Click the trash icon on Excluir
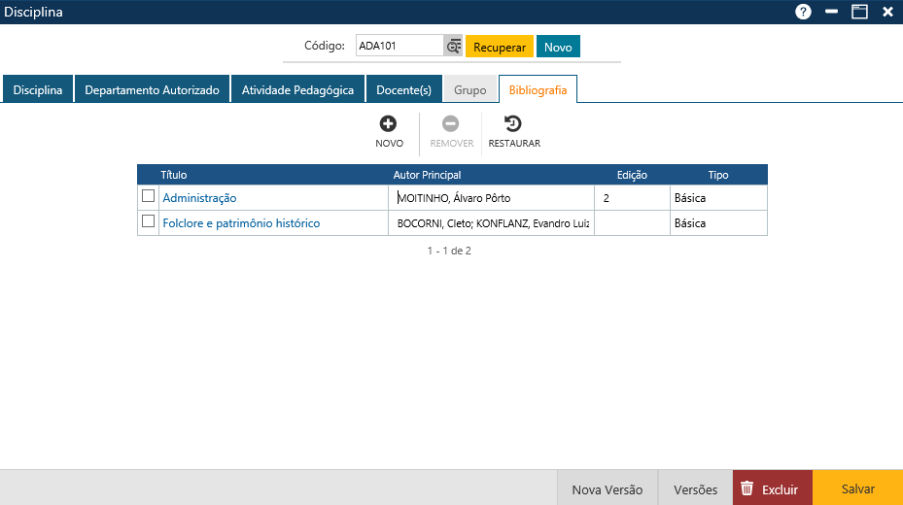903x505 pixels. click(747, 489)
